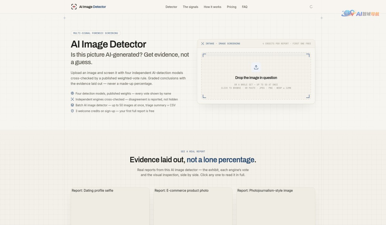
Task: Open the Detector nav item
Action: tap(171, 7)
